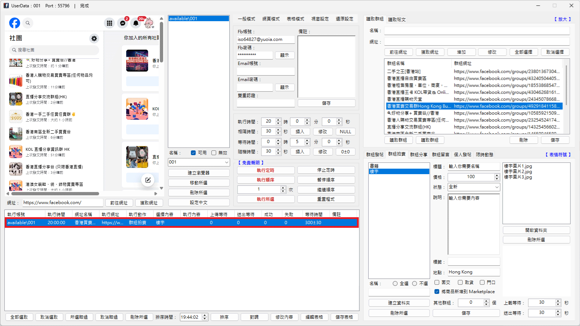Click the 價格 stepper arrows

497,177
